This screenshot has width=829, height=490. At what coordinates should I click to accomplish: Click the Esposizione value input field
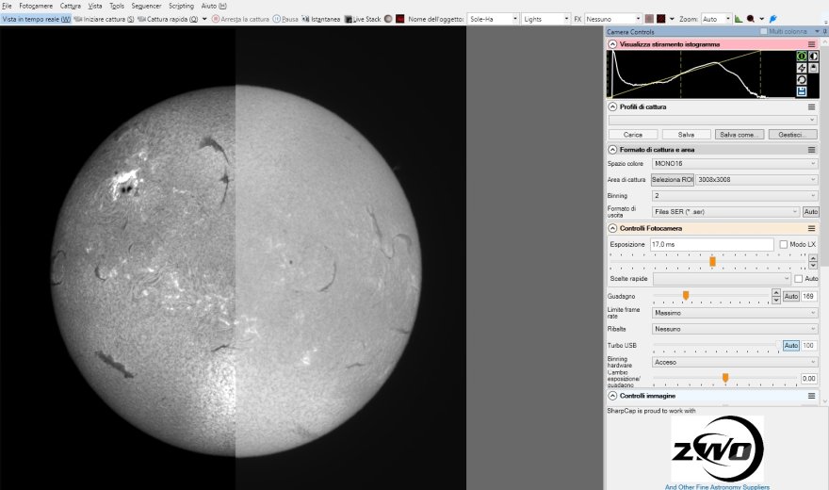click(x=712, y=245)
